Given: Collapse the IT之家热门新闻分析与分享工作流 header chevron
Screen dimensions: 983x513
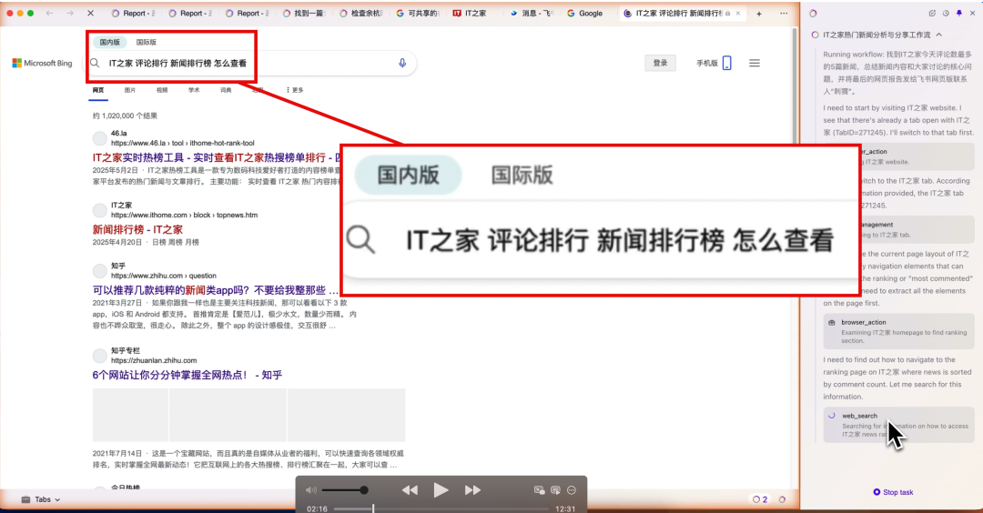Looking at the screenshot, I should (938, 35).
